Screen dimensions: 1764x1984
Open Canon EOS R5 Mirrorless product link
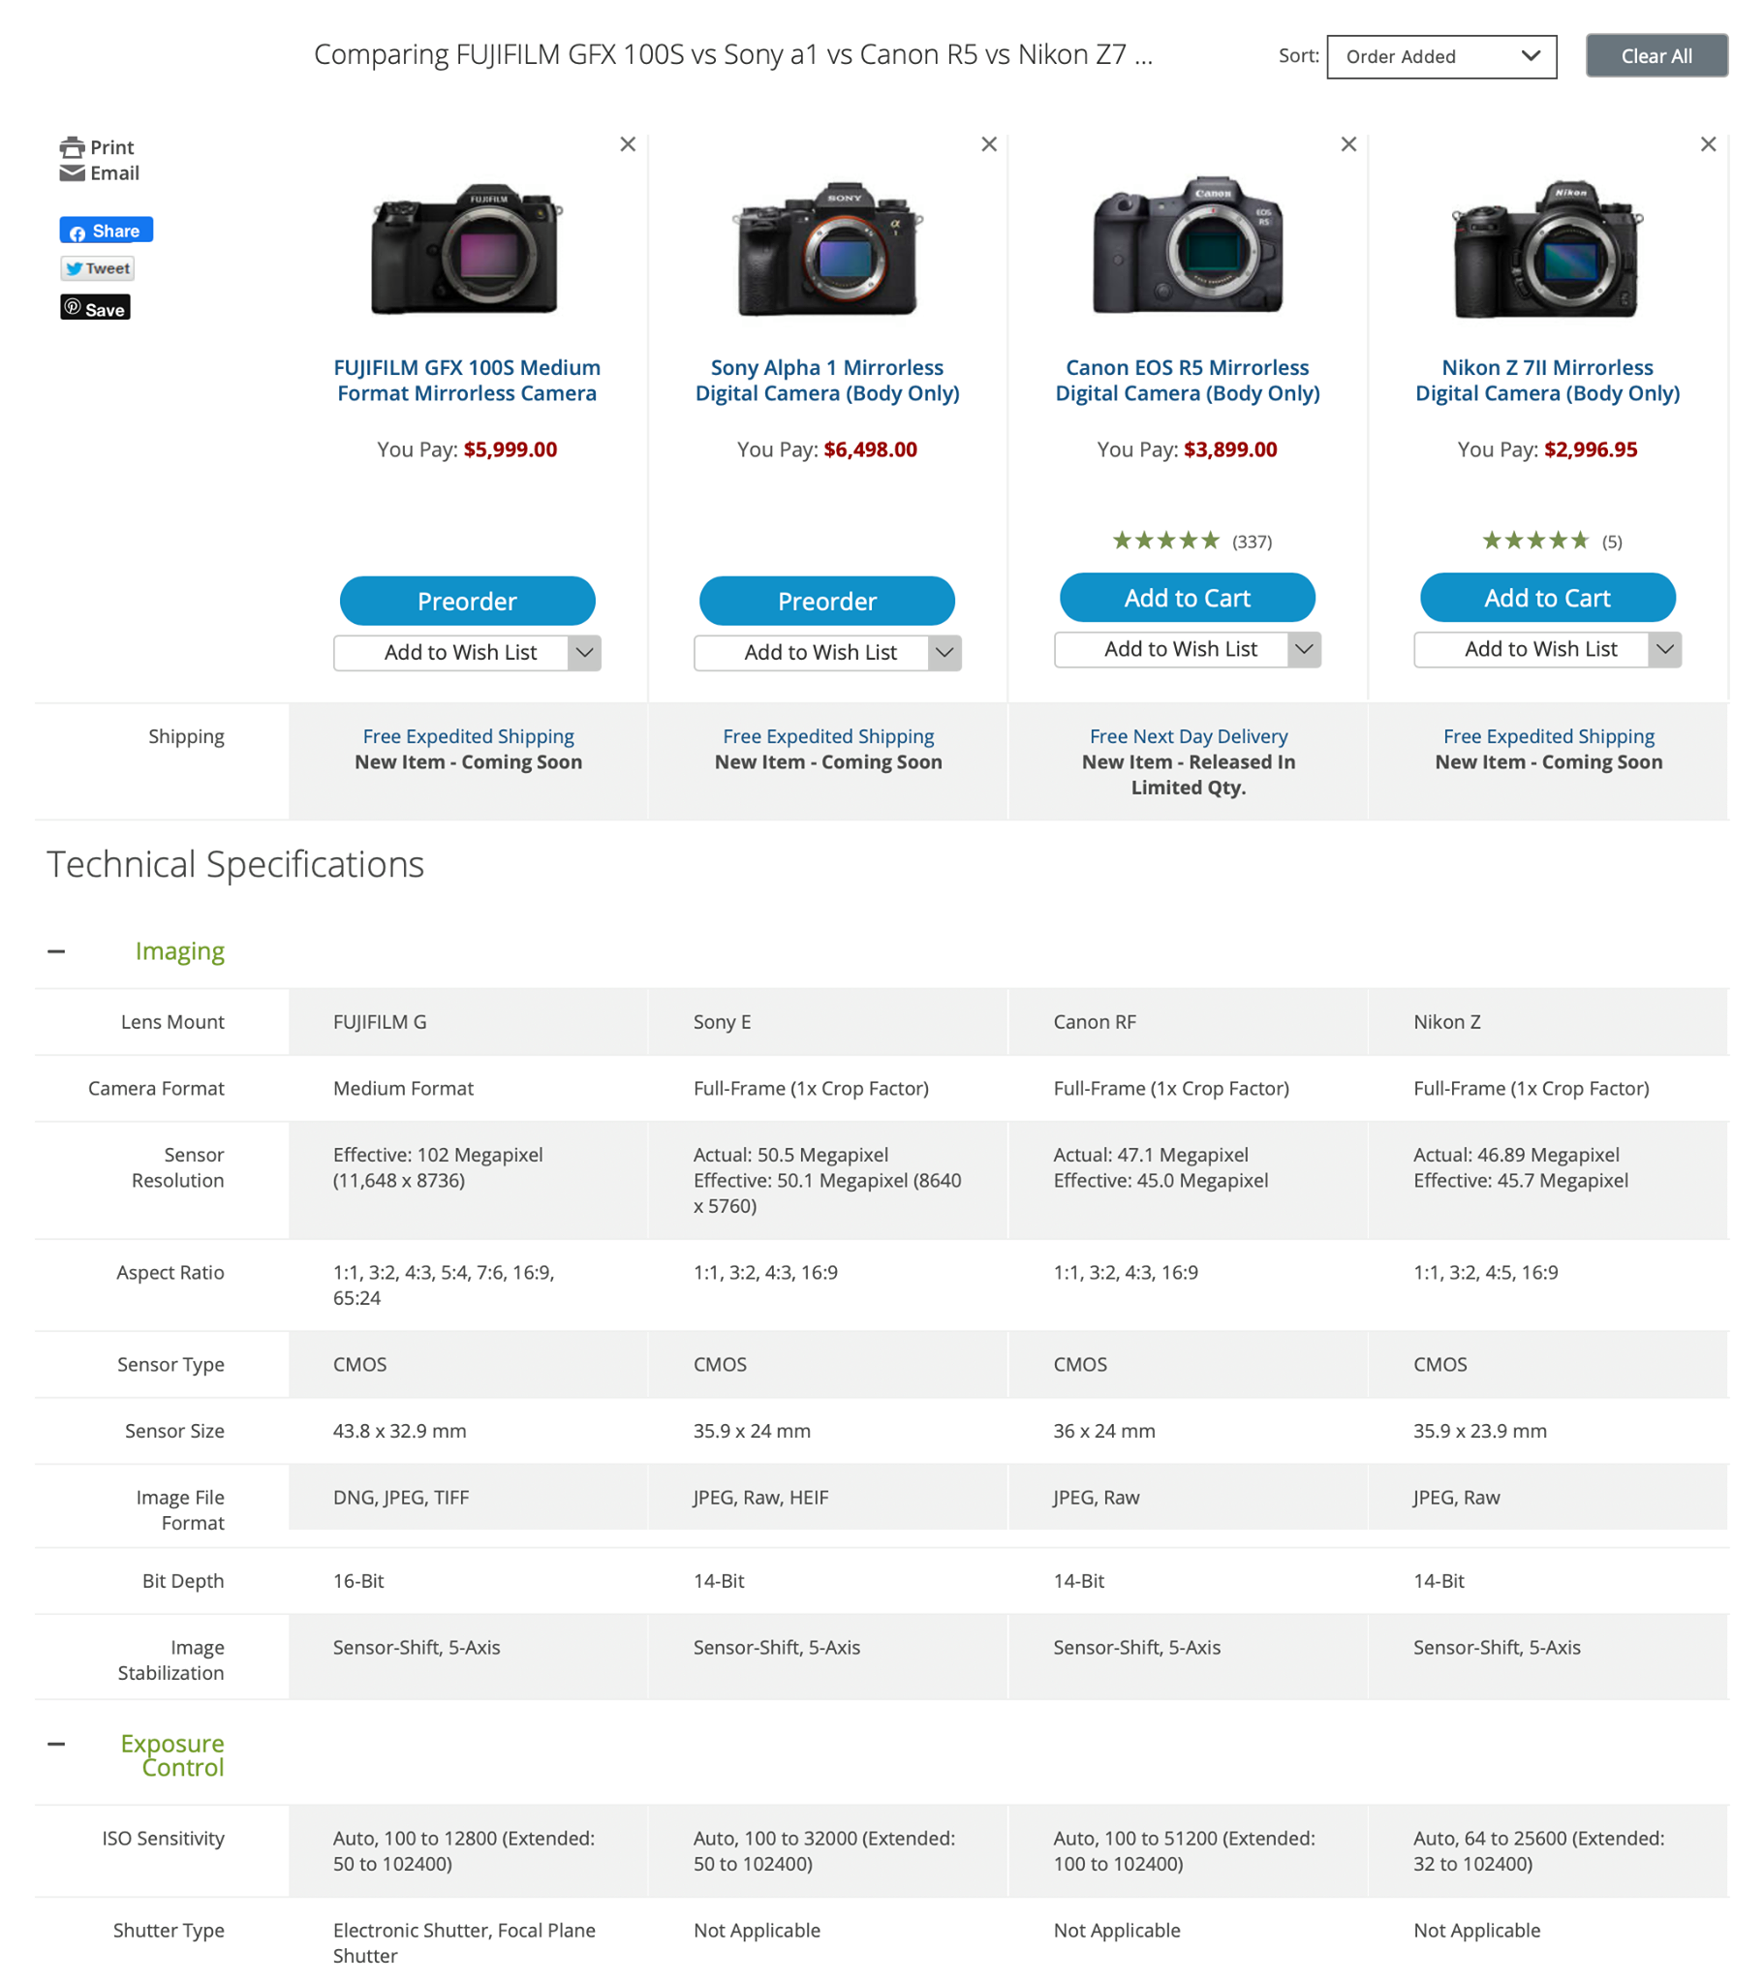pos(1188,381)
